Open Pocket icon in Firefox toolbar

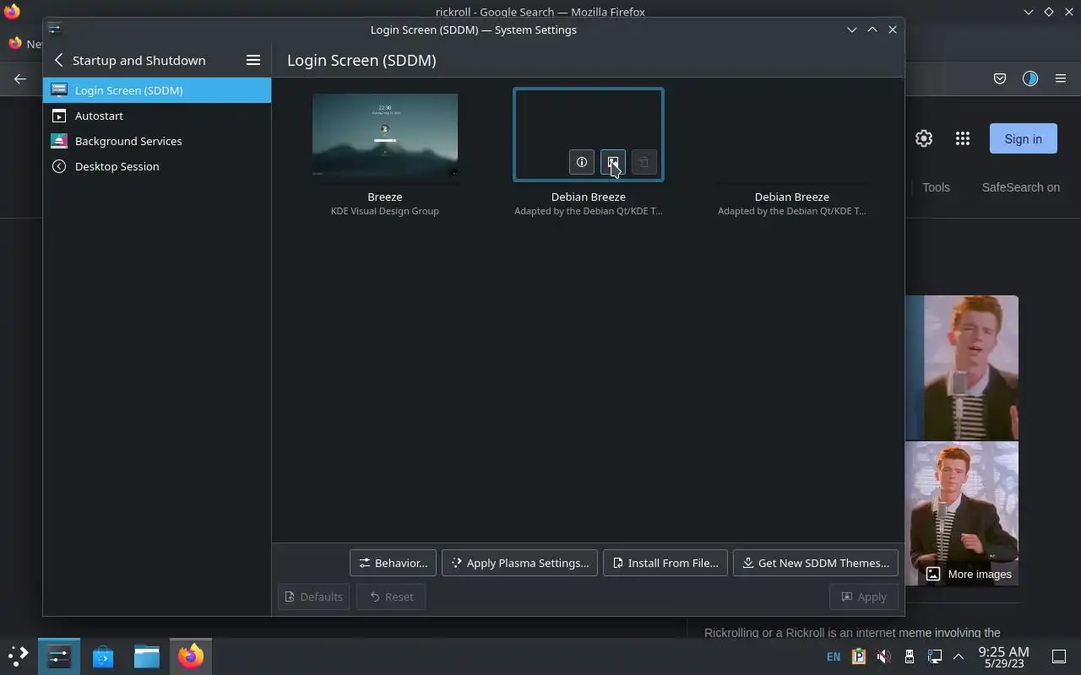coord(1000,78)
